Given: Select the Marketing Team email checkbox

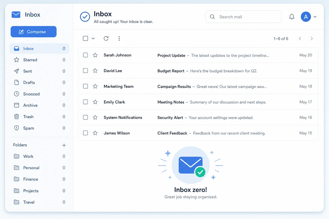Looking at the screenshot, I should 85,86.
